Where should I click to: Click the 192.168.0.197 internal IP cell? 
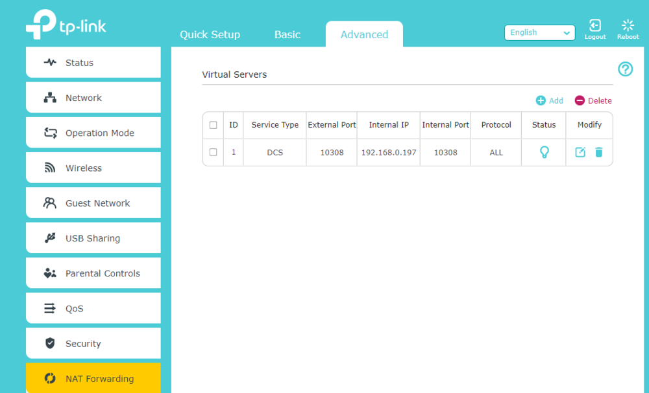click(389, 152)
